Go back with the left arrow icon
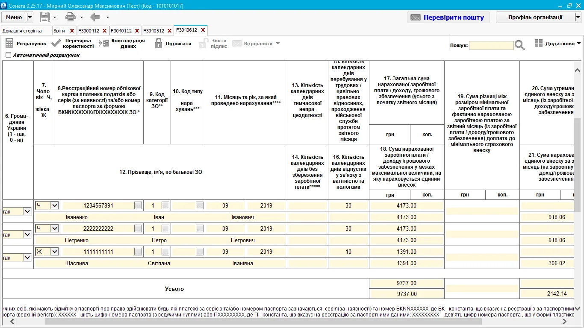The height and width of the screenshot is (328, 584). (x=95, y=17)
